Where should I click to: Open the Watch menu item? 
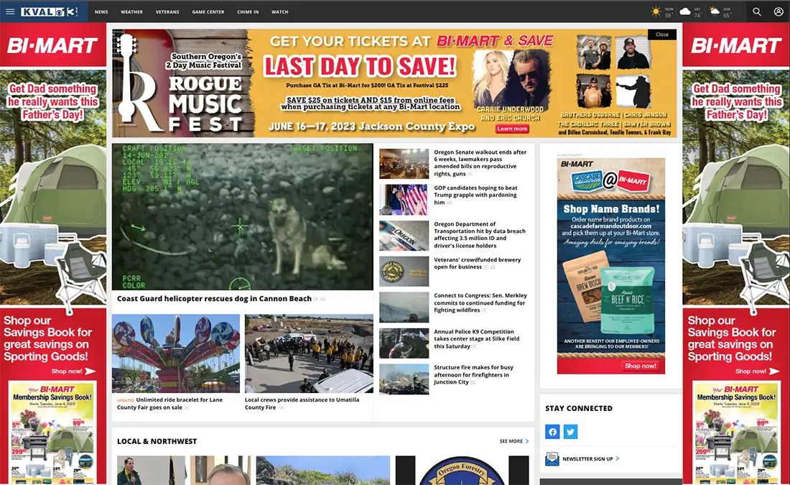pos(279,11)
